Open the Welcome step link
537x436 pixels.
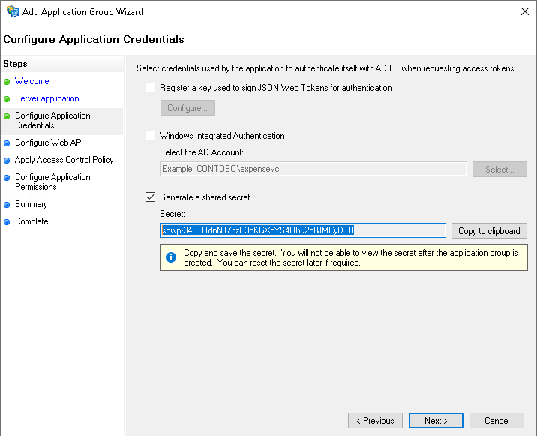(x=31, y=81)
